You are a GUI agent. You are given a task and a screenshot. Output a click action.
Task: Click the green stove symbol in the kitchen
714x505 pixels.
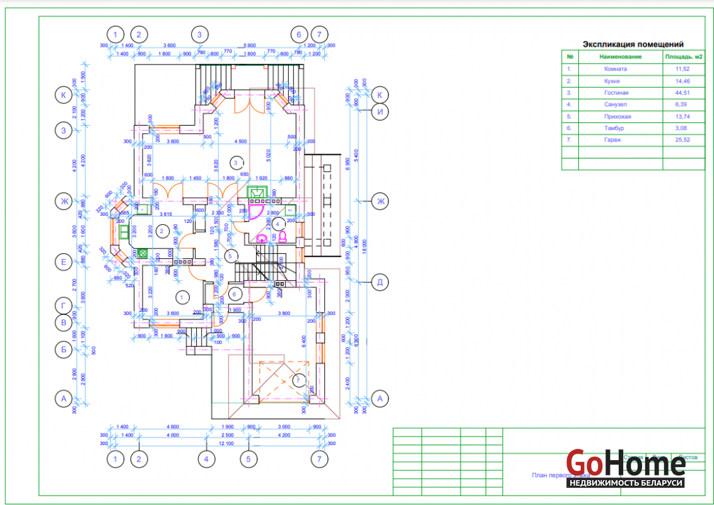click(143, 252)
